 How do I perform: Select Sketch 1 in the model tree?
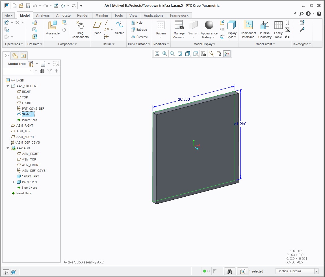click(28, 114)
